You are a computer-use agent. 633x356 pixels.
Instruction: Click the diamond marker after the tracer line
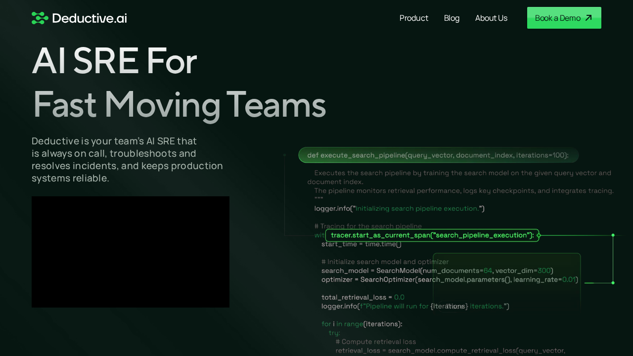click(x=539, y=235)
